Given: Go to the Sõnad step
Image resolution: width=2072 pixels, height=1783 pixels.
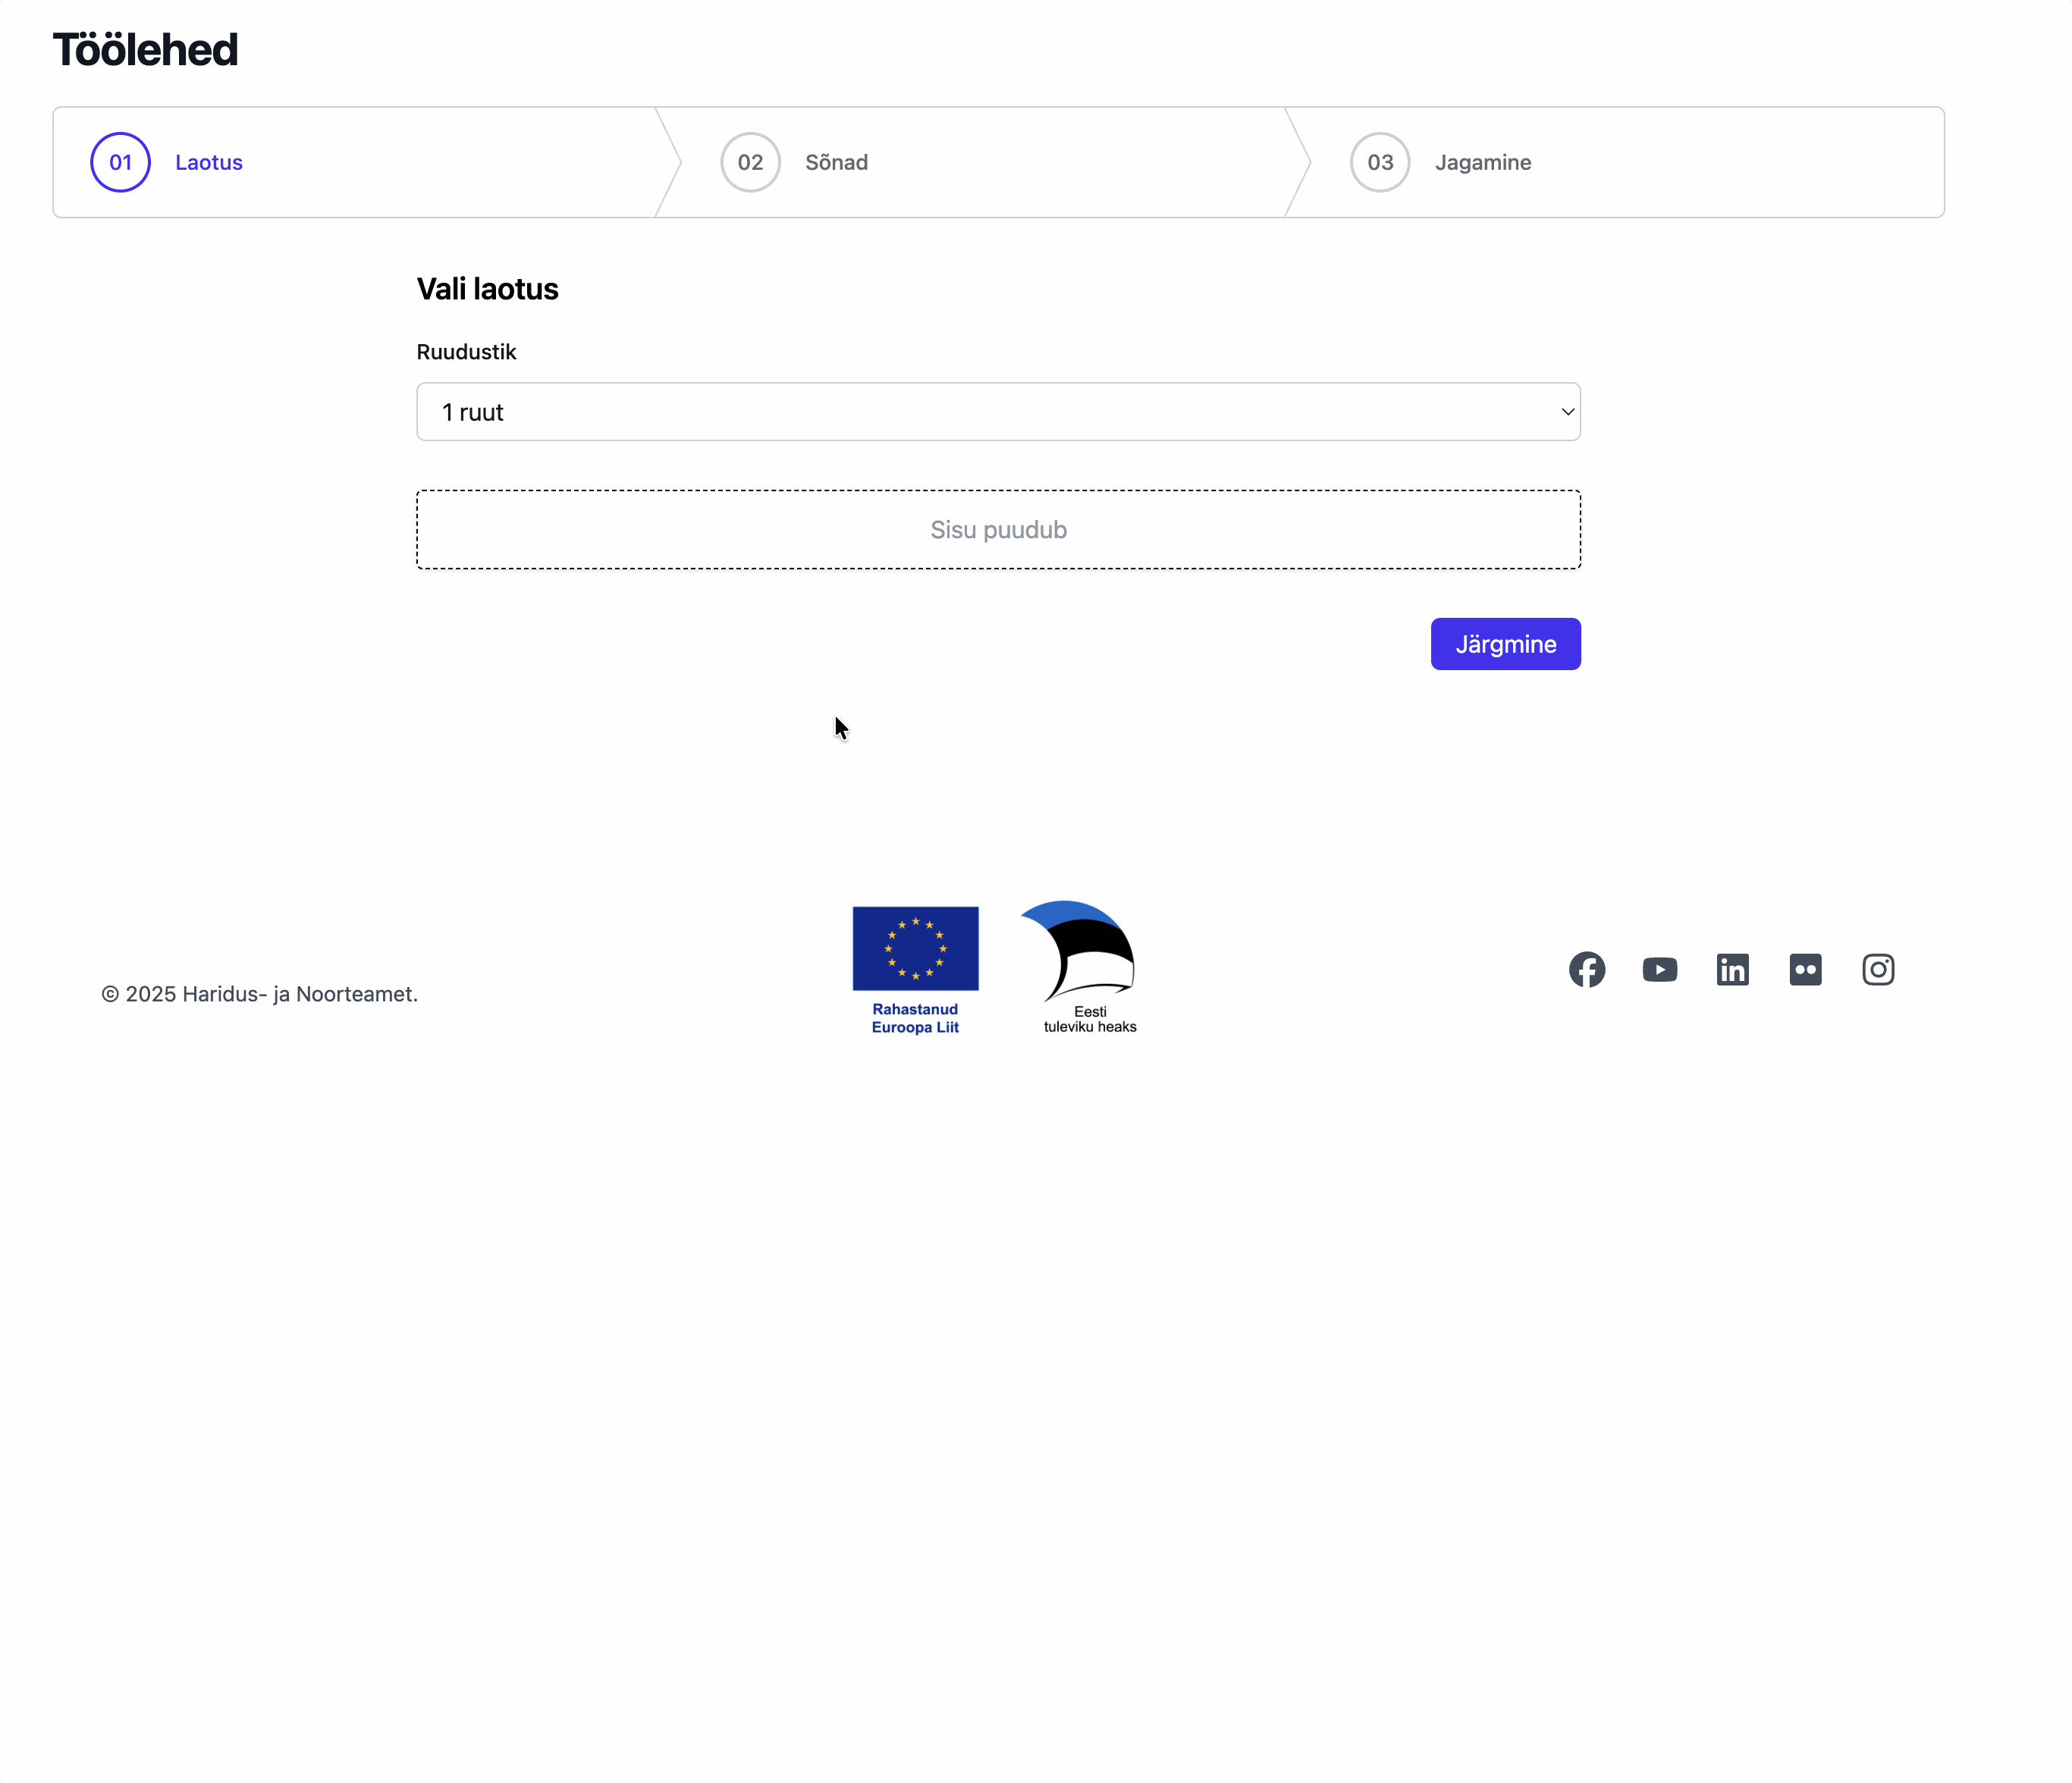Looking at the screenshot, I should (836, 162).
